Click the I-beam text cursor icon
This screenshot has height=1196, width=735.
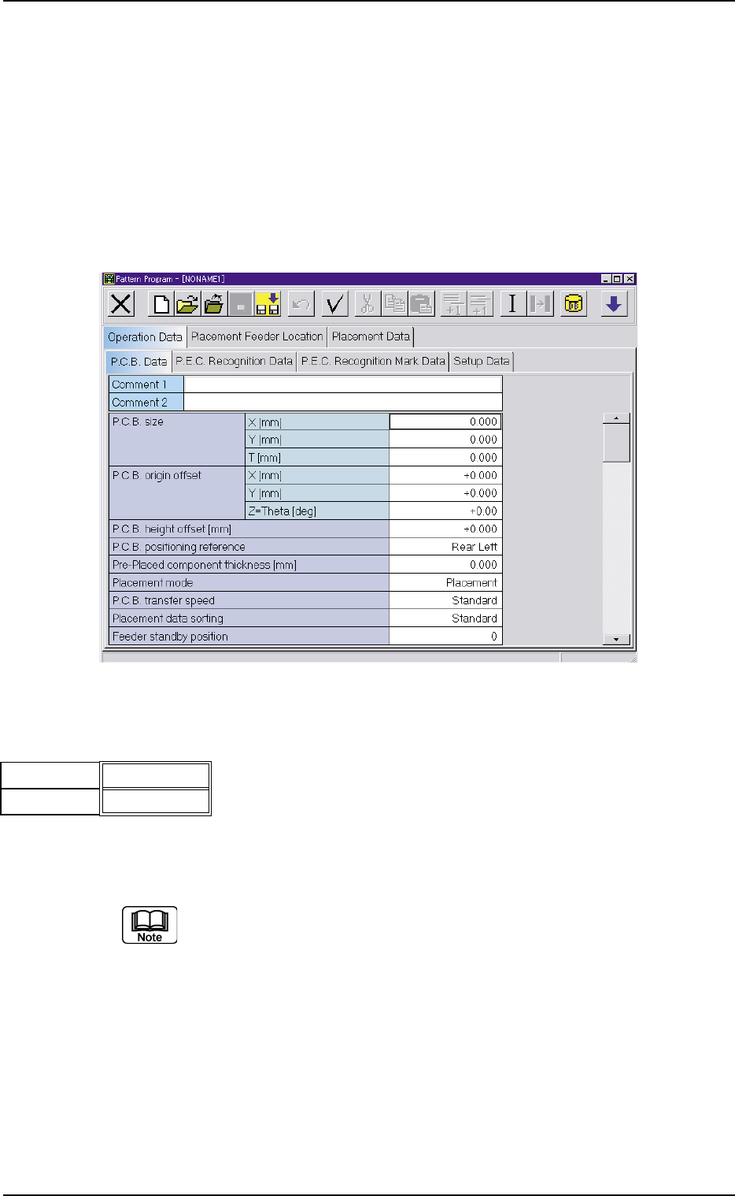click(x=512, y=304)
